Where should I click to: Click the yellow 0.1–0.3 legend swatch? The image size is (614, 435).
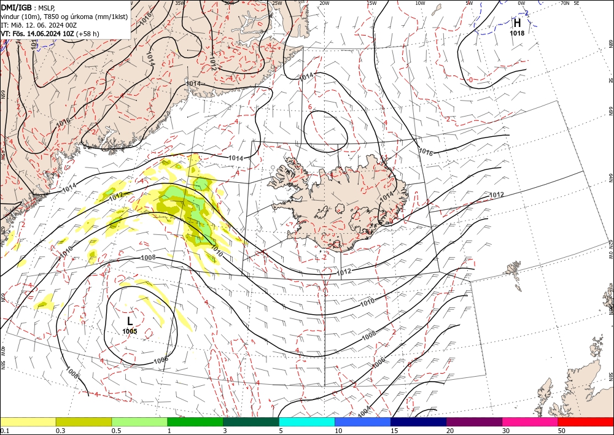pyautogui.click(x=28, y=422)
